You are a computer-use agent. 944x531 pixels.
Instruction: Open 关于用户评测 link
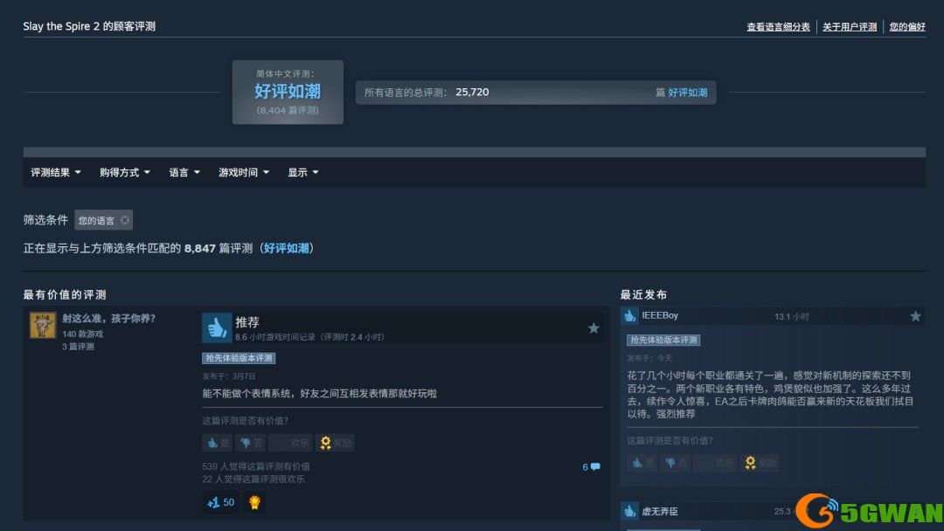[850, 26]
